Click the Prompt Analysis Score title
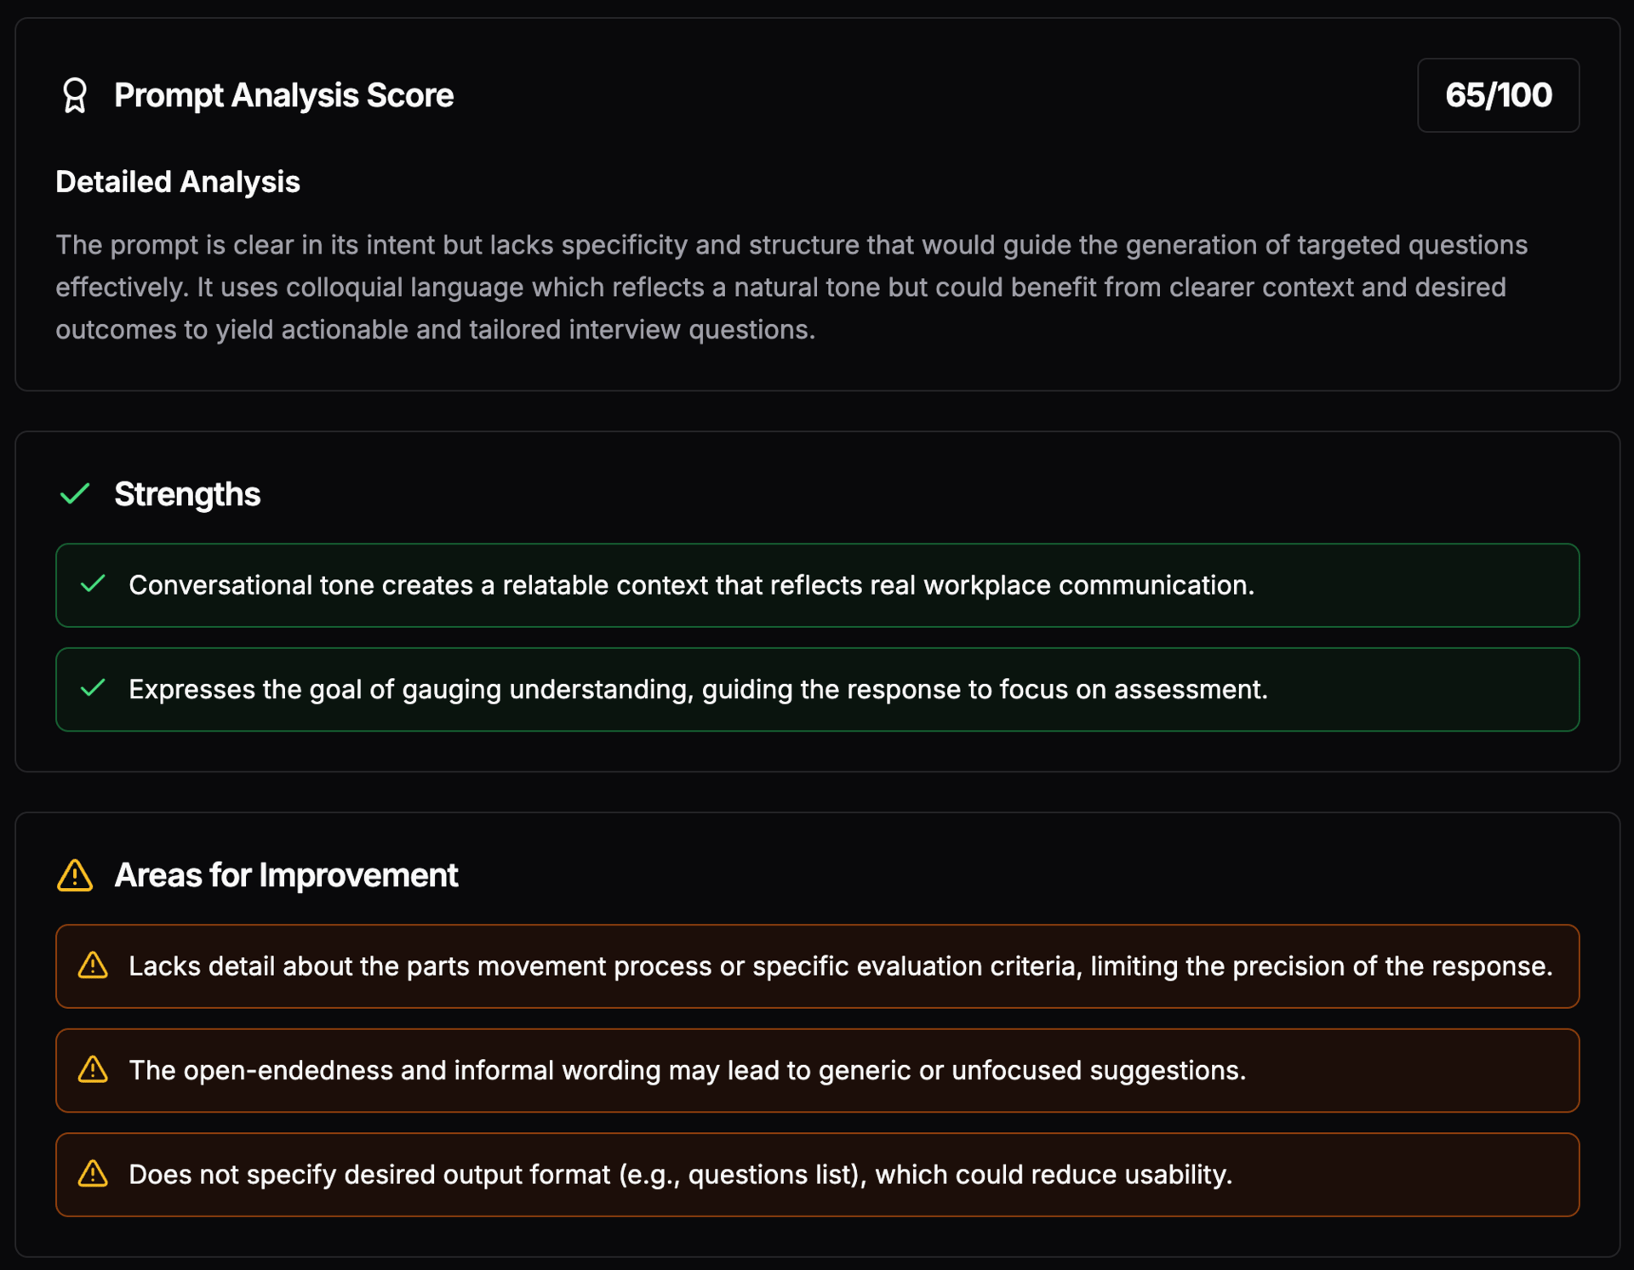The height and width of the screenshot is (1270, 1634). pyautogui.click(x=283, y=95)
